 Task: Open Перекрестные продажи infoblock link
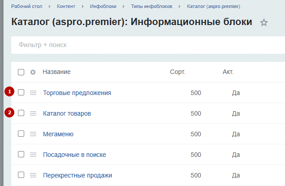(x=78, y=175)
